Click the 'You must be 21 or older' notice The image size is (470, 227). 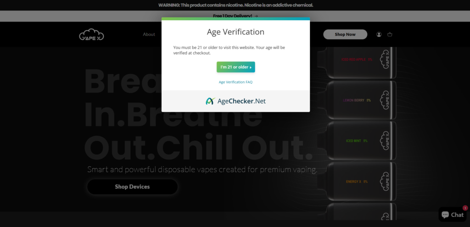(x=229, y=50)
